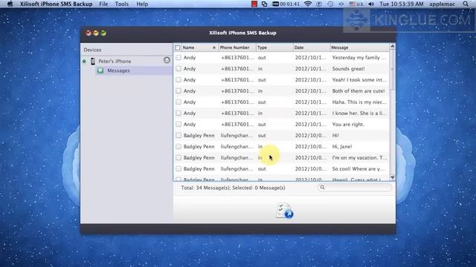The height and width of the screenshot is (267, 476).
Task: Click the Devices sidebar heading
Action: (x=92, y=50)
